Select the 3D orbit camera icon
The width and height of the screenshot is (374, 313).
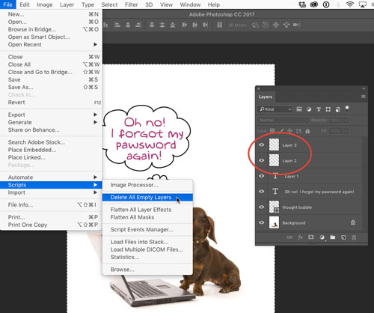point(255,25)
